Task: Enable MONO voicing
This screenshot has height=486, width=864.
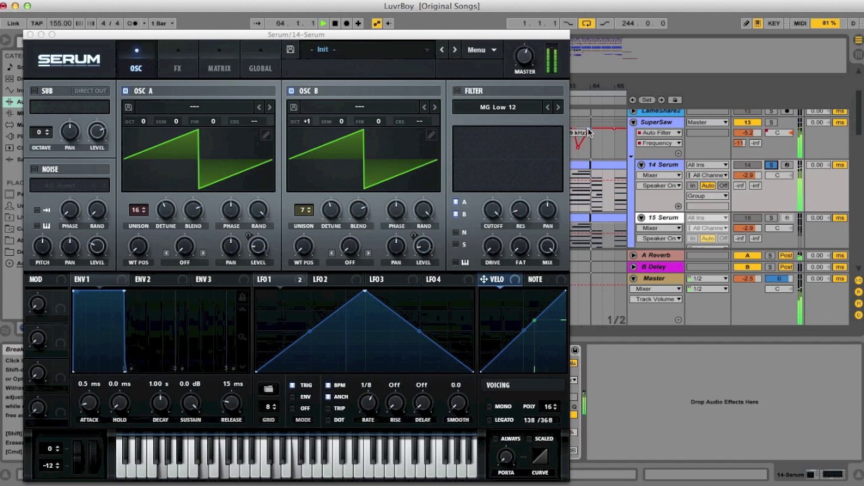Action: pyautogui.click(x=489, y=406)
